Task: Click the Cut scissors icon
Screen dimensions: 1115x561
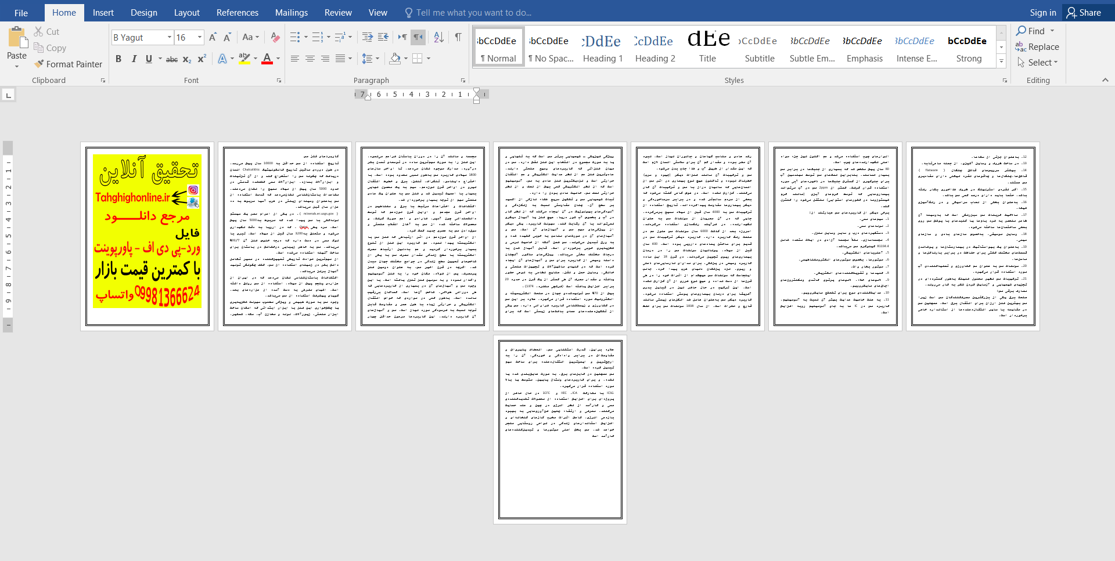Action: [38, 31]
